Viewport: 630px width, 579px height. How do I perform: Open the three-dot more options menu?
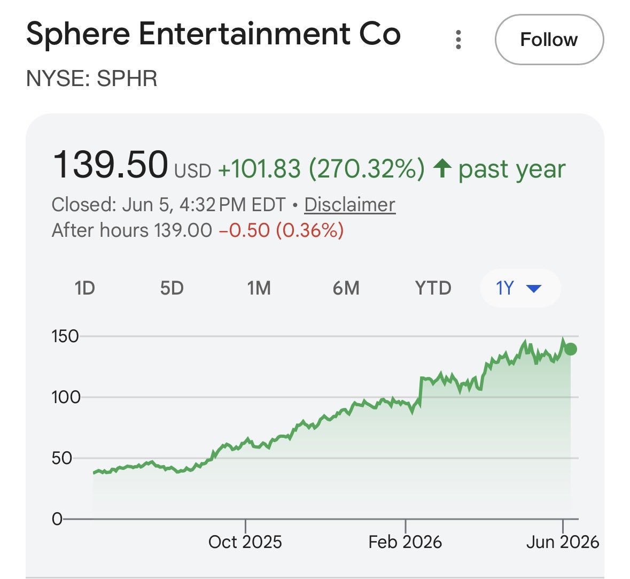[x=458, y=40]
